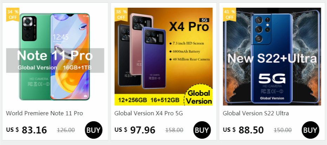327x145 pixels.
Task: Click BUY button for Note 11 Pro
Action: (93, 130)
